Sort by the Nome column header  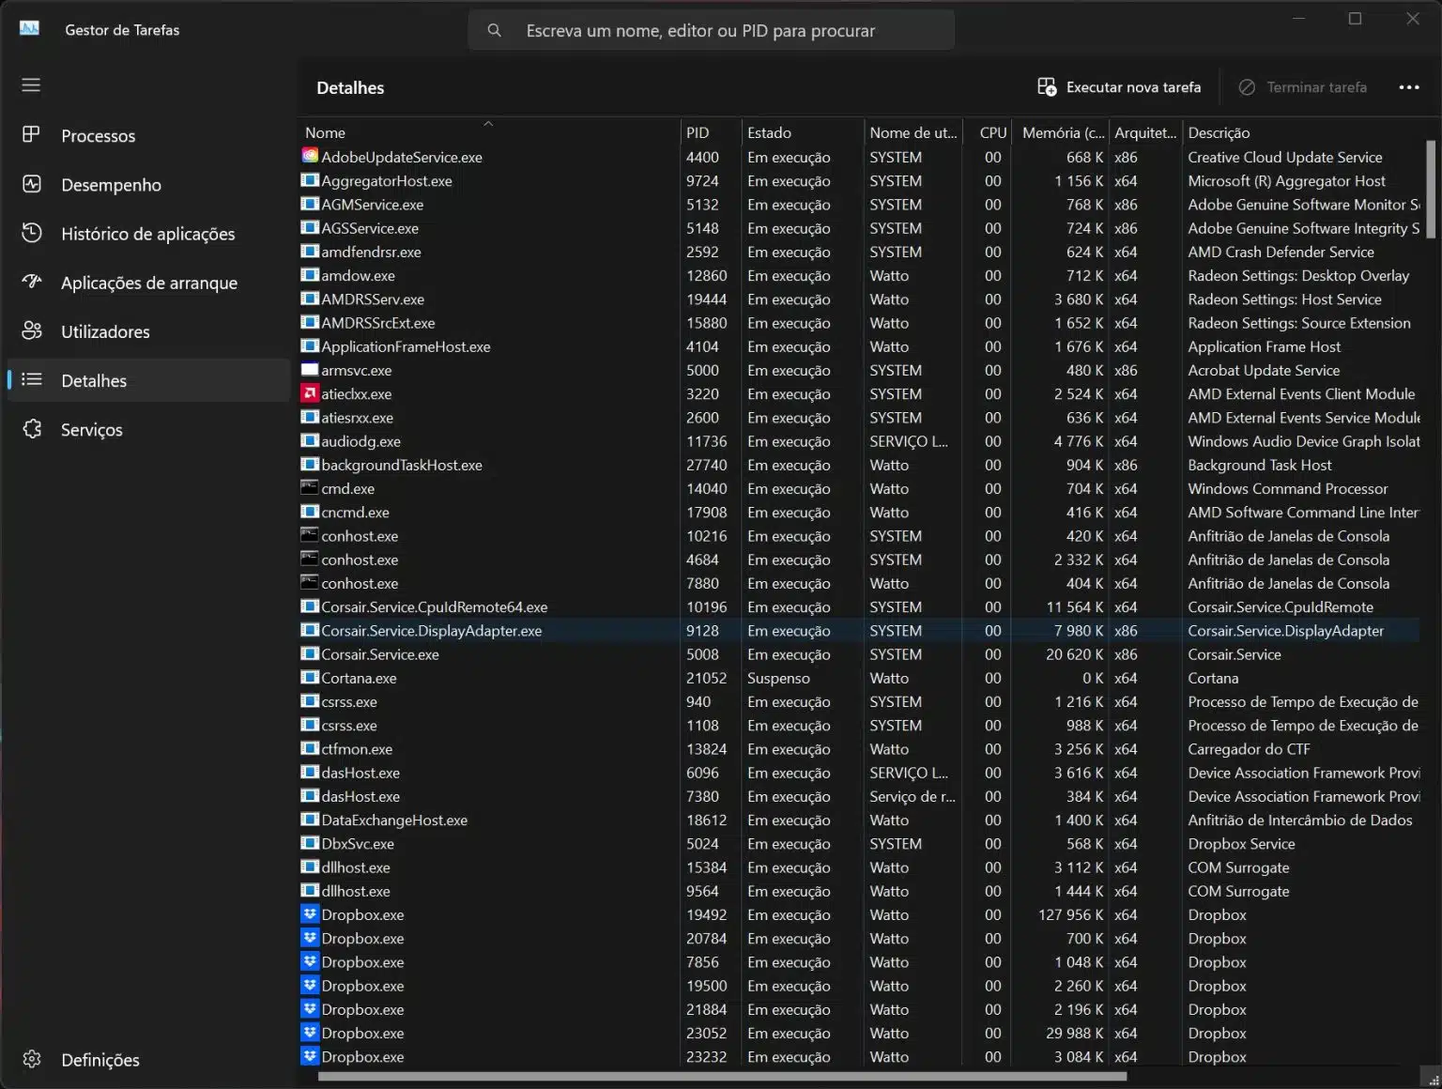[489, 132]
